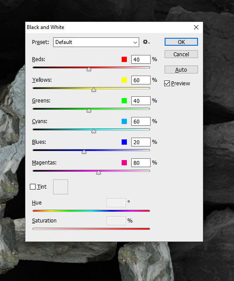This screenshot has height=281, width=234.
Task: Click the Magentas slider handle
Action: click(98, 172)
